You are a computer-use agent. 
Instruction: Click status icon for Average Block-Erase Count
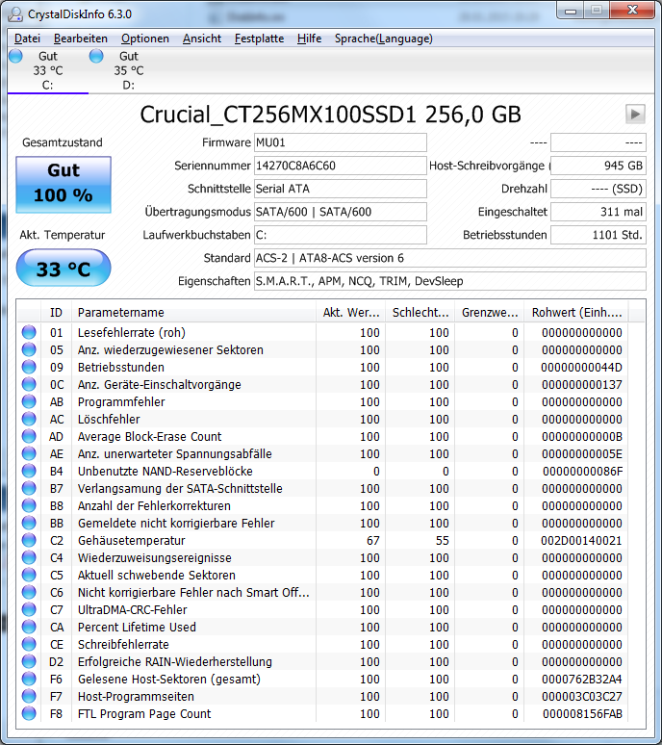(29, 436)
